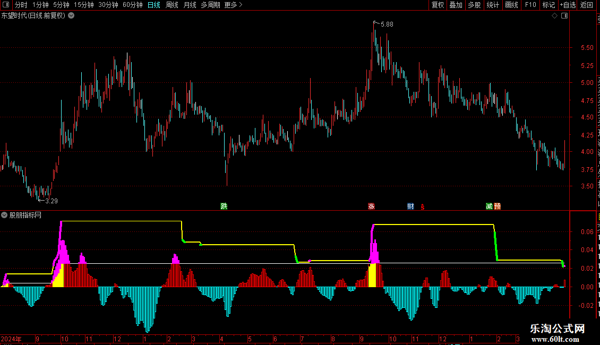Select the 画线 drawing tool

[512, 5]
